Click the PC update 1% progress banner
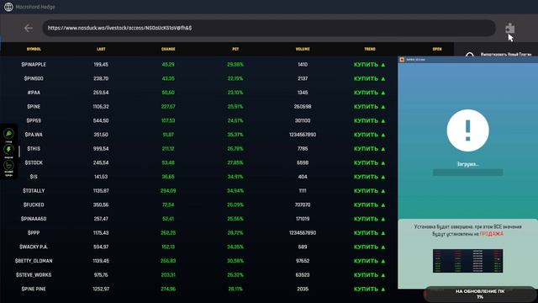This screenshot has height=303, width=538. coord(480,294)
